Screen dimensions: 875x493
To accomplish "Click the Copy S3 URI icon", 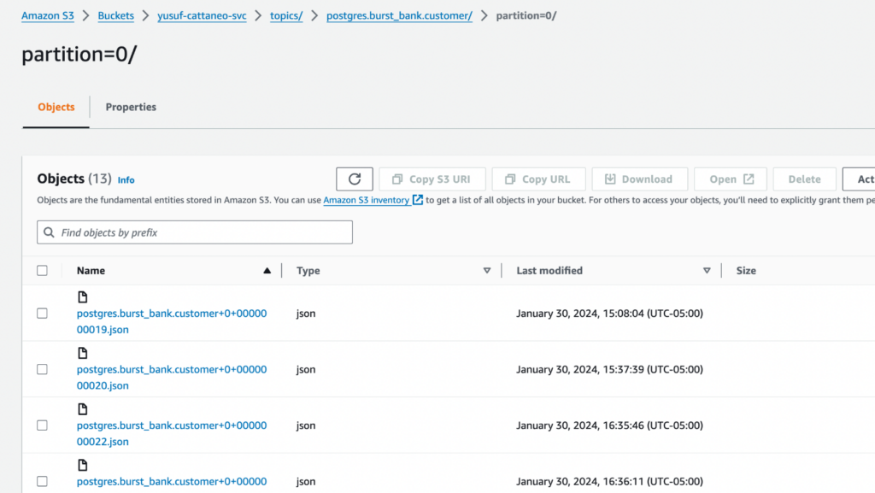I will coord(398,179).
